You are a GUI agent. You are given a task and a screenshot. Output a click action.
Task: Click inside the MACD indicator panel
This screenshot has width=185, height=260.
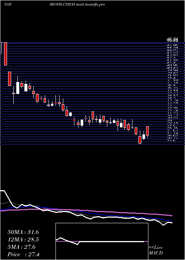(x=102, y=241)
